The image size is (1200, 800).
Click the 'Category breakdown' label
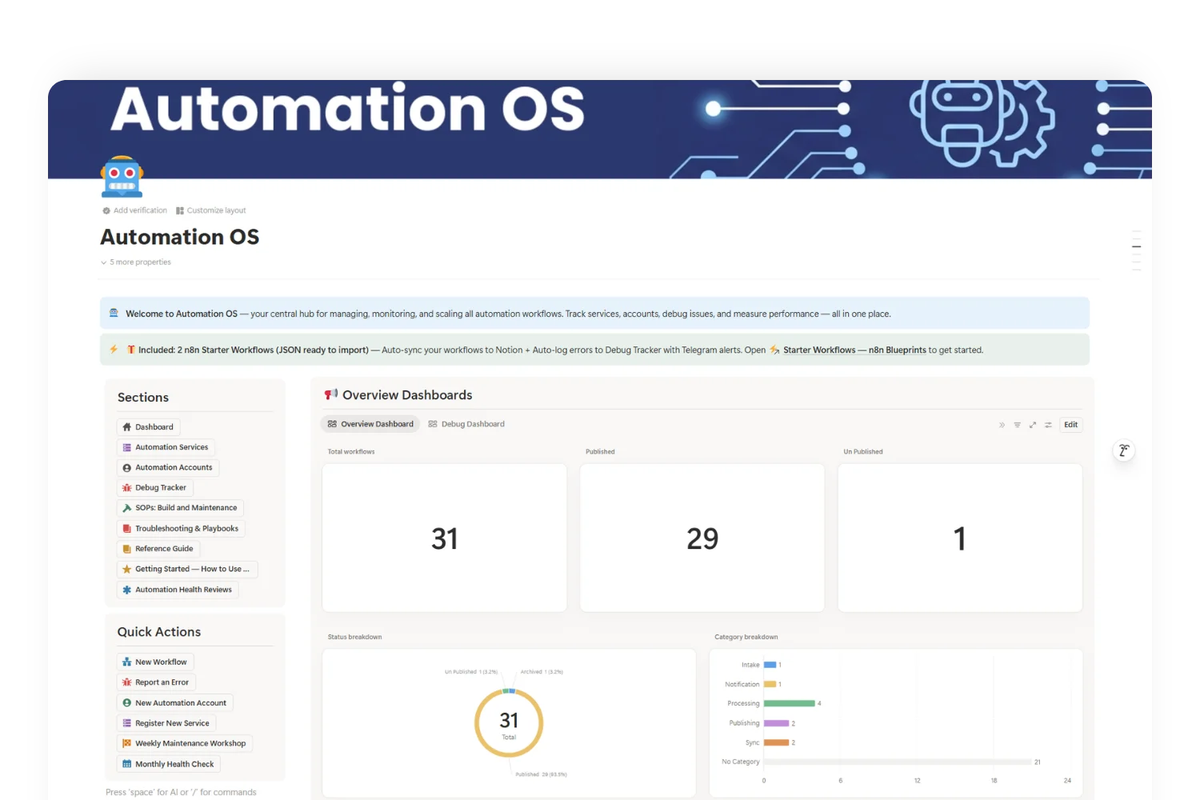pyautogui.click(x=746, y=637)
